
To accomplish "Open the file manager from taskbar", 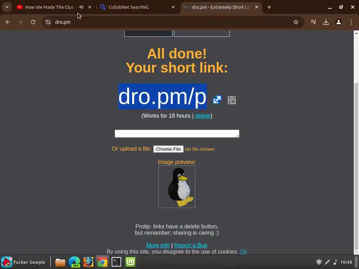I will pyautogui.click(x=60, y=262).
